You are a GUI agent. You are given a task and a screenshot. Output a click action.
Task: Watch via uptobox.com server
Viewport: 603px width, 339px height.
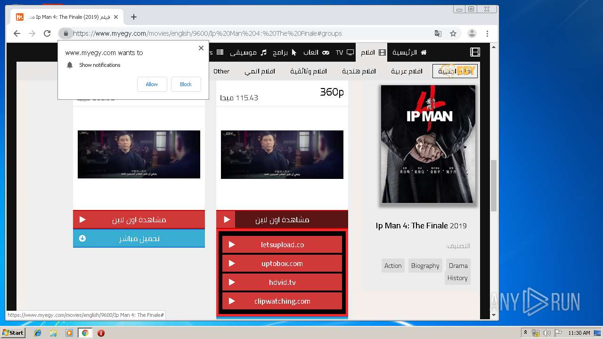tap(282, 263)
